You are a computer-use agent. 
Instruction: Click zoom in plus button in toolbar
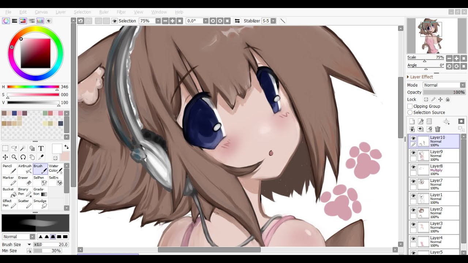[x=173, y=21]
